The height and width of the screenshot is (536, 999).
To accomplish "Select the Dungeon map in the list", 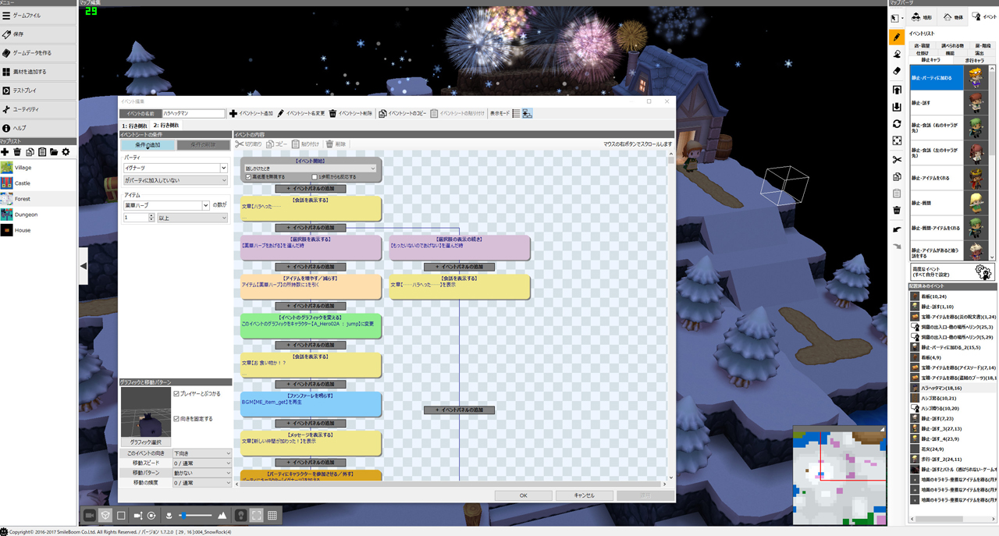I will click(x=38, y=215).
